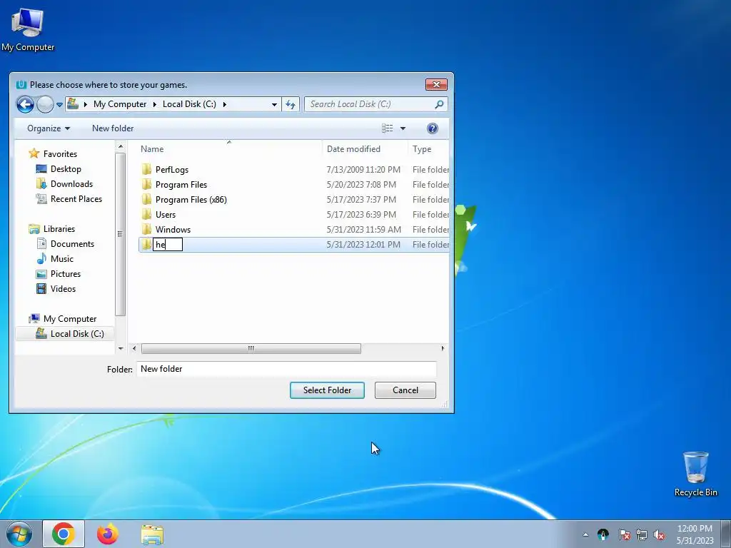731x548 pixels.
Task: Click the Search Local Disk (C:) field
Action: click(375, 104)
